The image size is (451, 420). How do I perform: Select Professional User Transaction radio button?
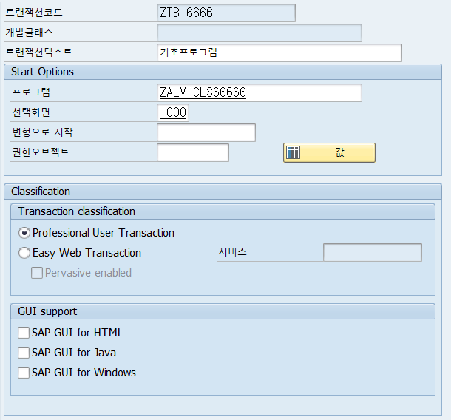point(24,233)
